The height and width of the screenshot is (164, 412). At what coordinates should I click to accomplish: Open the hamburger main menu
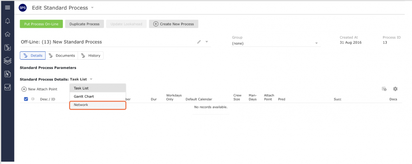(8, 8)
